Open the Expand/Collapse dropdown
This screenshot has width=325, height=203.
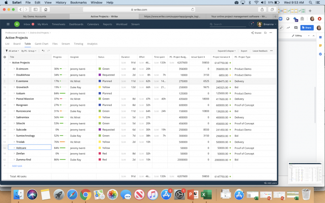tap(227, 51)
